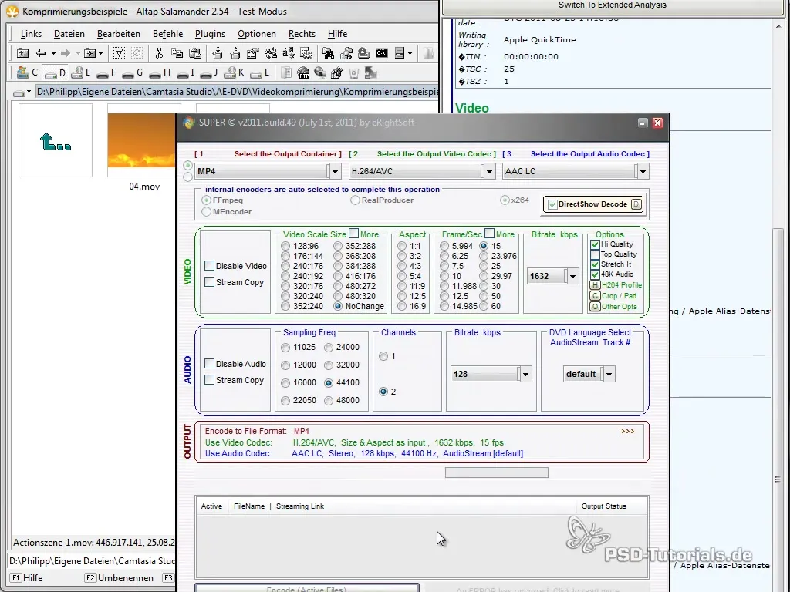
Task: Click the Other Opts option icon
Action: tap(595, 307)
